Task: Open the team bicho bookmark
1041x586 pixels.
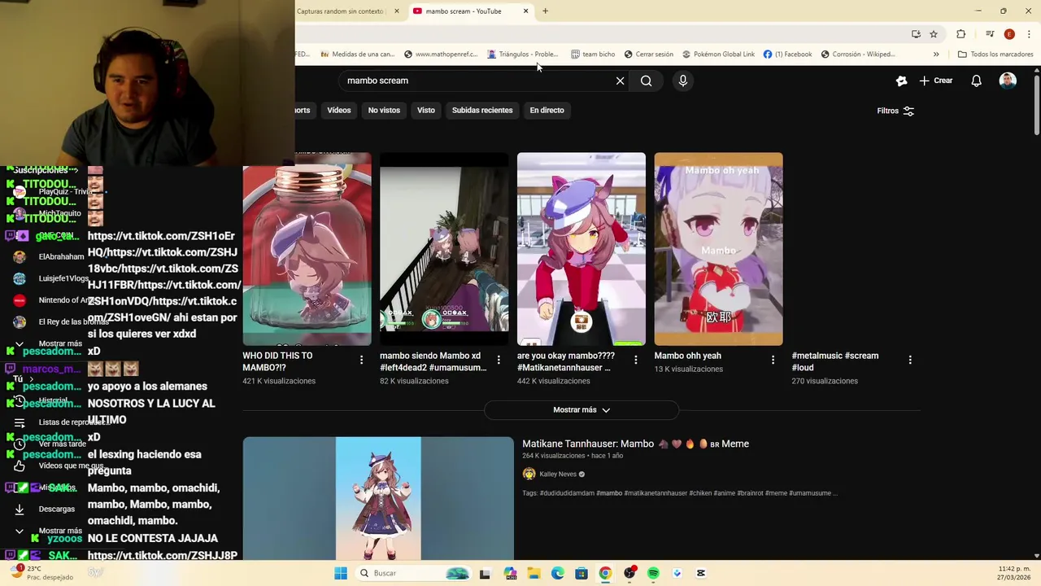Action: pos(593,55)
